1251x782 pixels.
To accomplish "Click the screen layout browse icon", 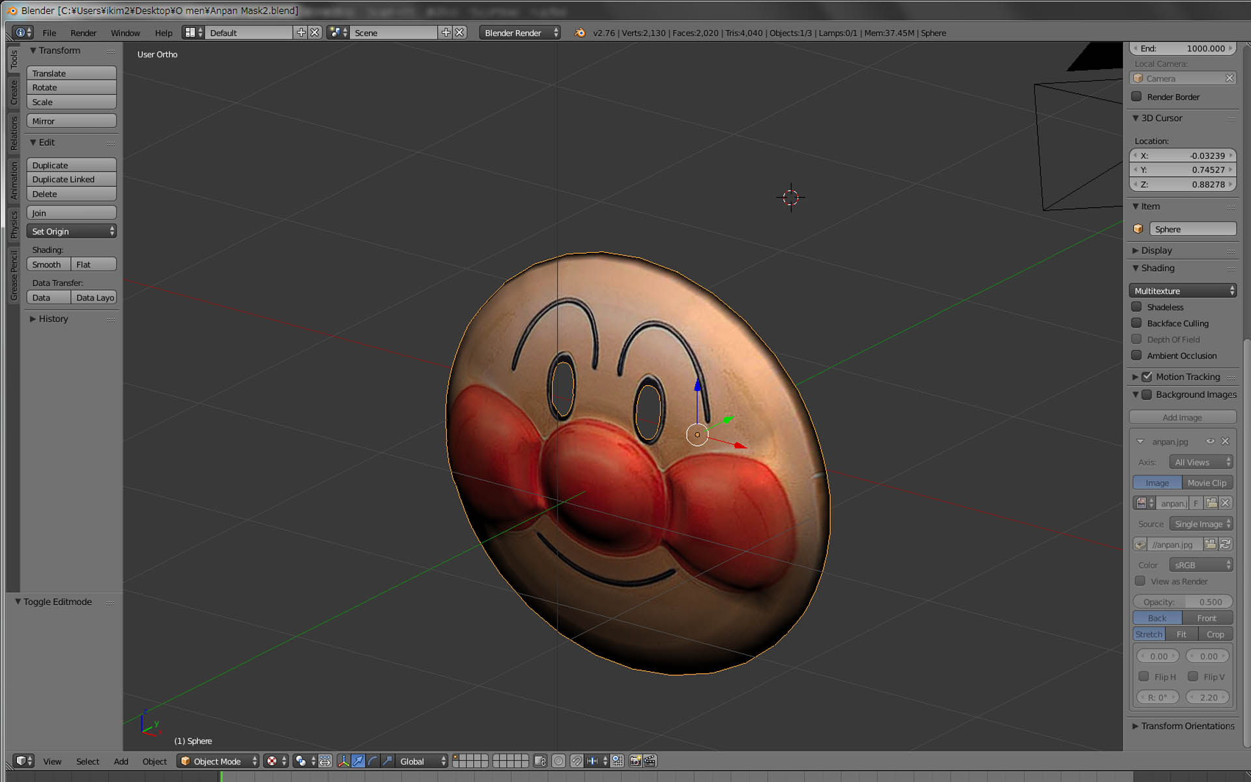I will tap(193, 33).
